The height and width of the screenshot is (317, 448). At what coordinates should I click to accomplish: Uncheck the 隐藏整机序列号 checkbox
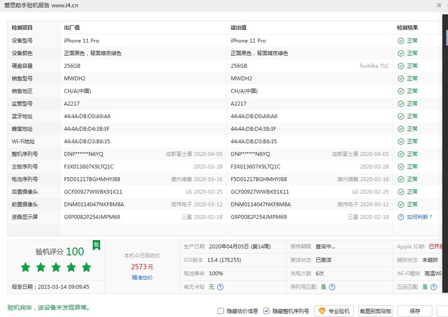click(266, 311)
